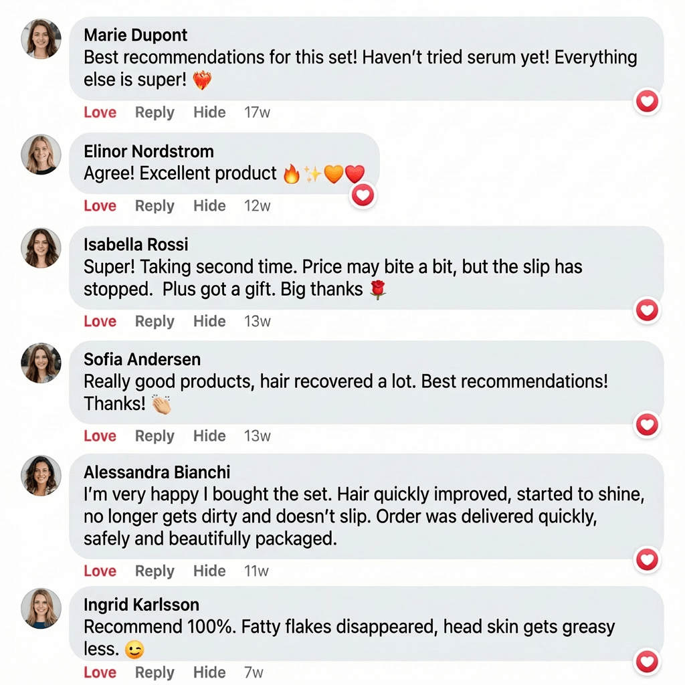Screen dimensions: 685x685
Task: Open the Ingrid Karlsson name link
Action: tap(141, 605)
